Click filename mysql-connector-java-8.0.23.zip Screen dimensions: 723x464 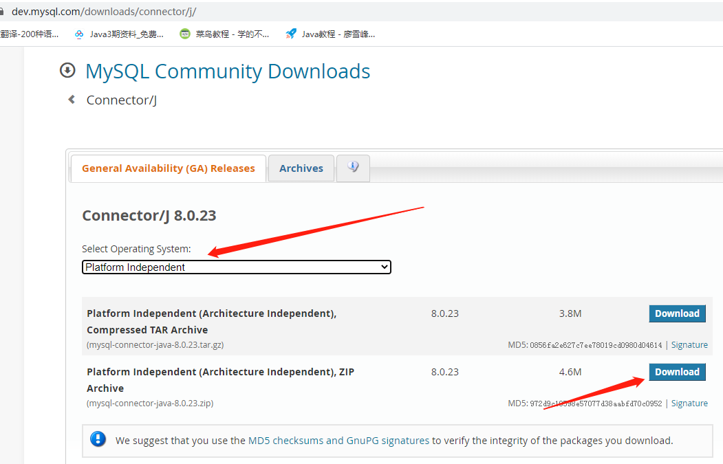point(150,404)
